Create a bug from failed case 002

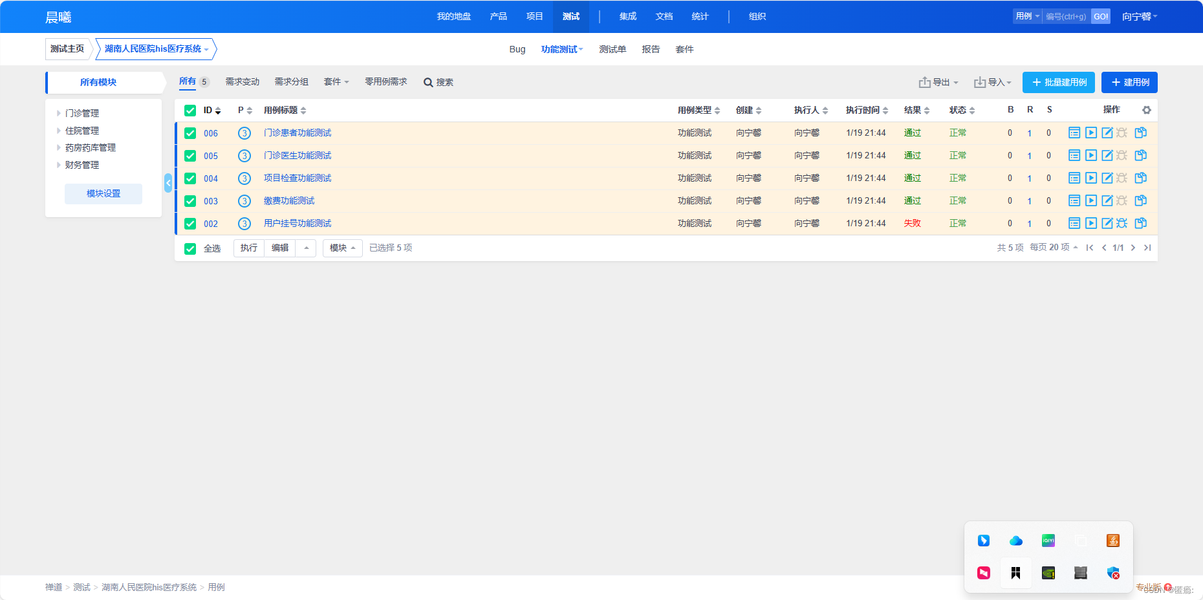click(1122, 223)
